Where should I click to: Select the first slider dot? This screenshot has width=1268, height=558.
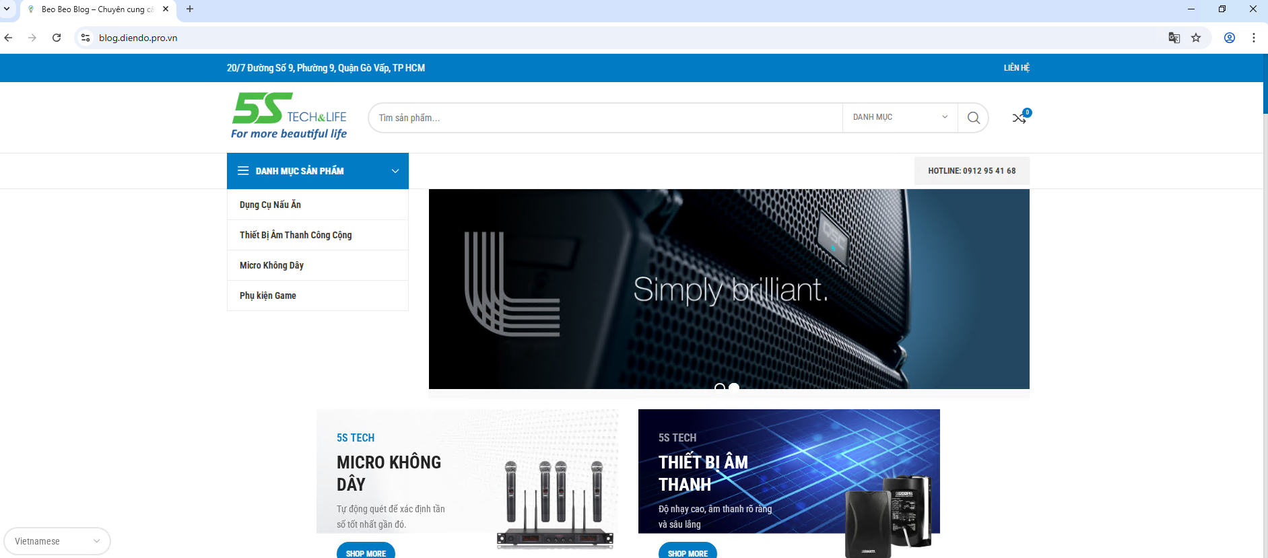[720, 386]
